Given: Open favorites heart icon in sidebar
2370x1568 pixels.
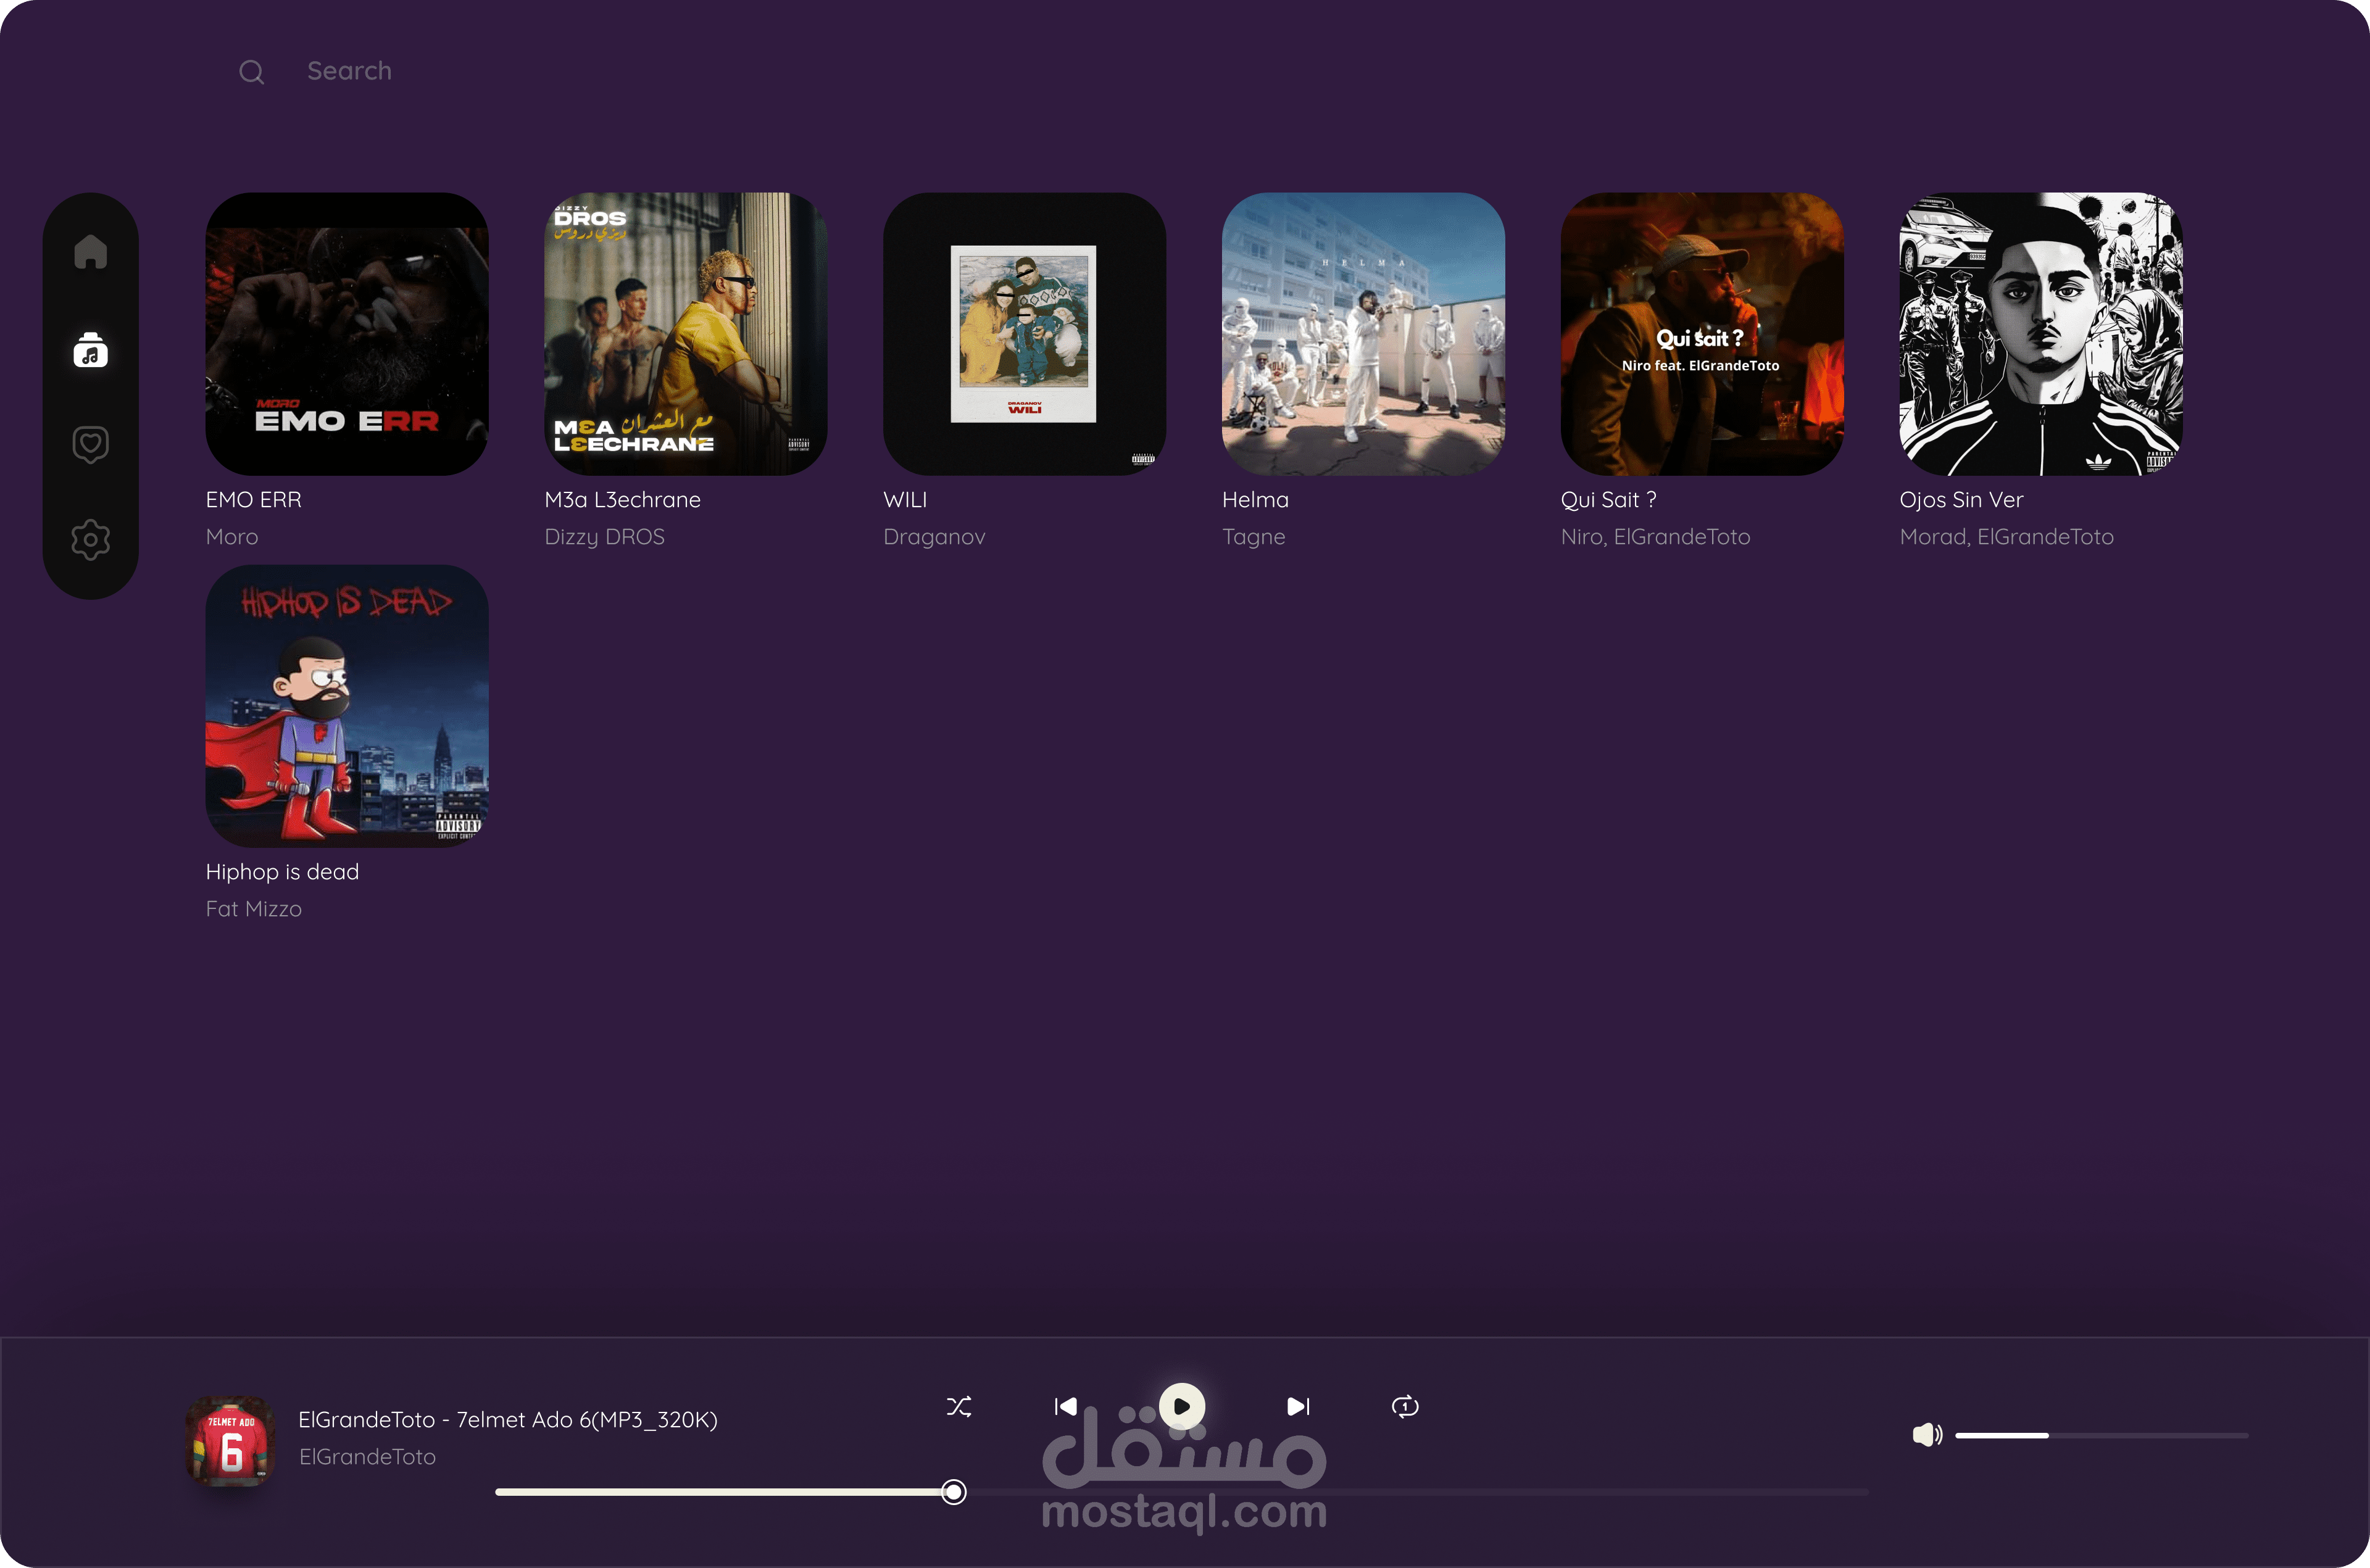Looking at the screenshot, I should point(90,444).
